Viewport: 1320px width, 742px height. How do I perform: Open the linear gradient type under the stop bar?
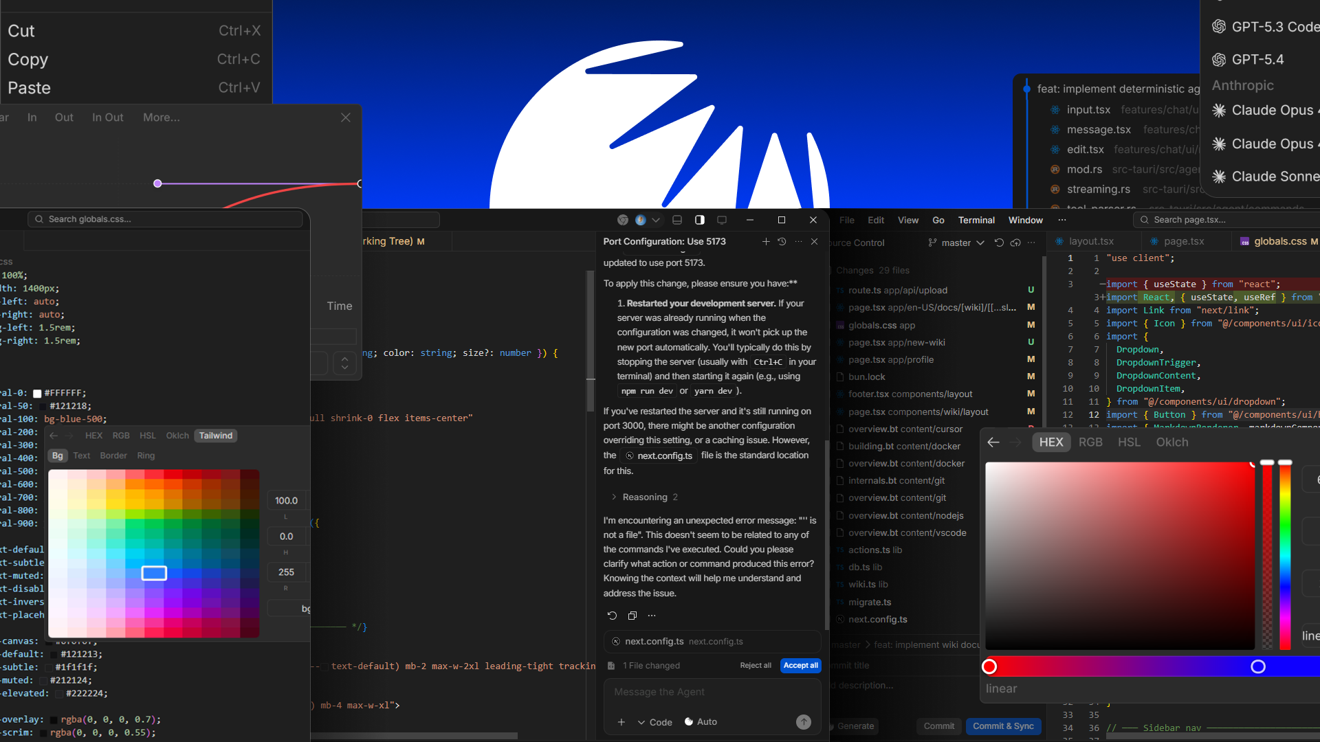point(1001,688)
